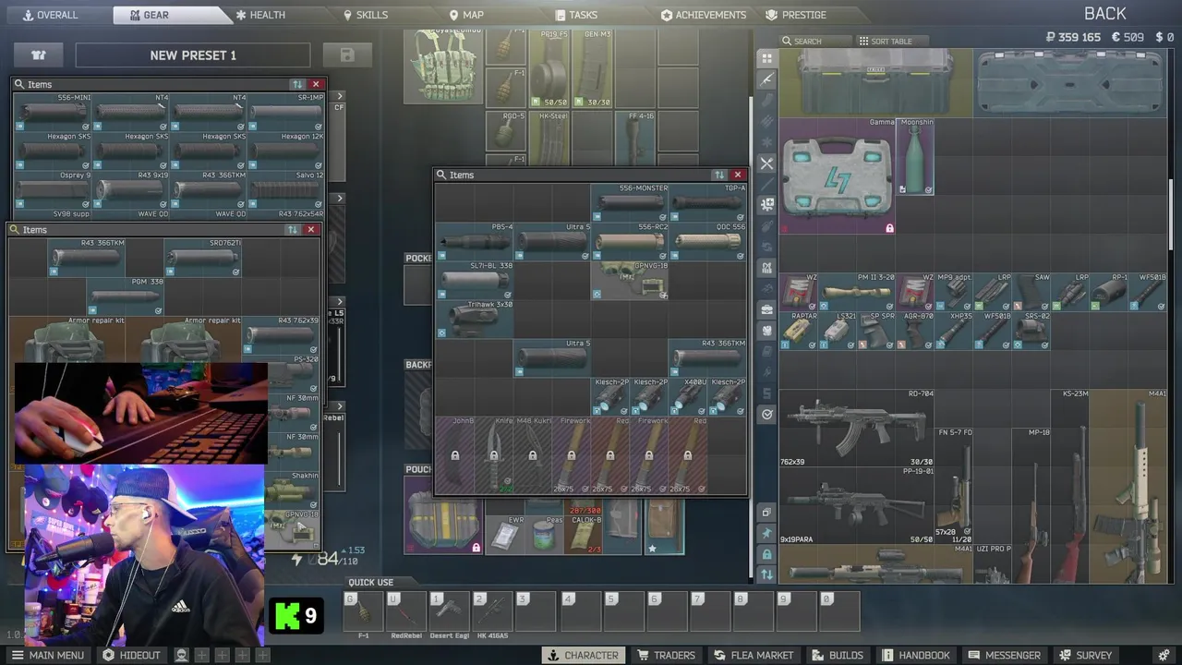Select the Osprey 9 suppressor
This screenshot has width=1182, height=665.
pyautogui.click(x=53, y=188)
